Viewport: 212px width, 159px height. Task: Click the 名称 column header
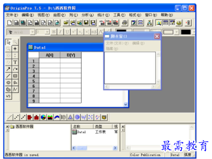[82, 126]
